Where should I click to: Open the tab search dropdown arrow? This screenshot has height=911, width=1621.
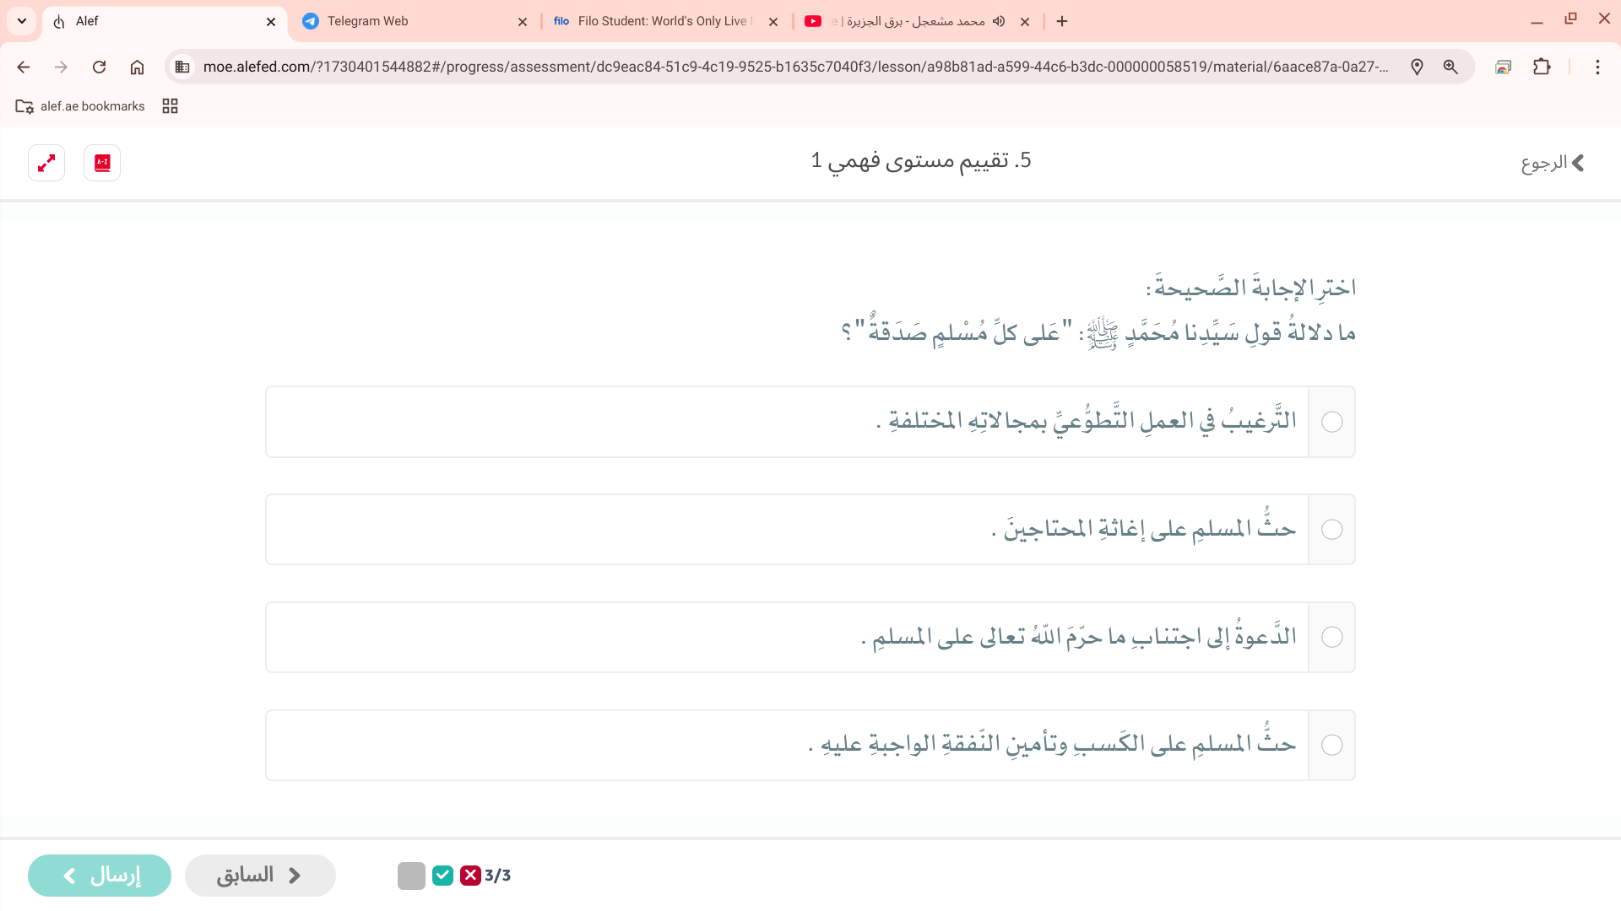[x=22, y=21]
